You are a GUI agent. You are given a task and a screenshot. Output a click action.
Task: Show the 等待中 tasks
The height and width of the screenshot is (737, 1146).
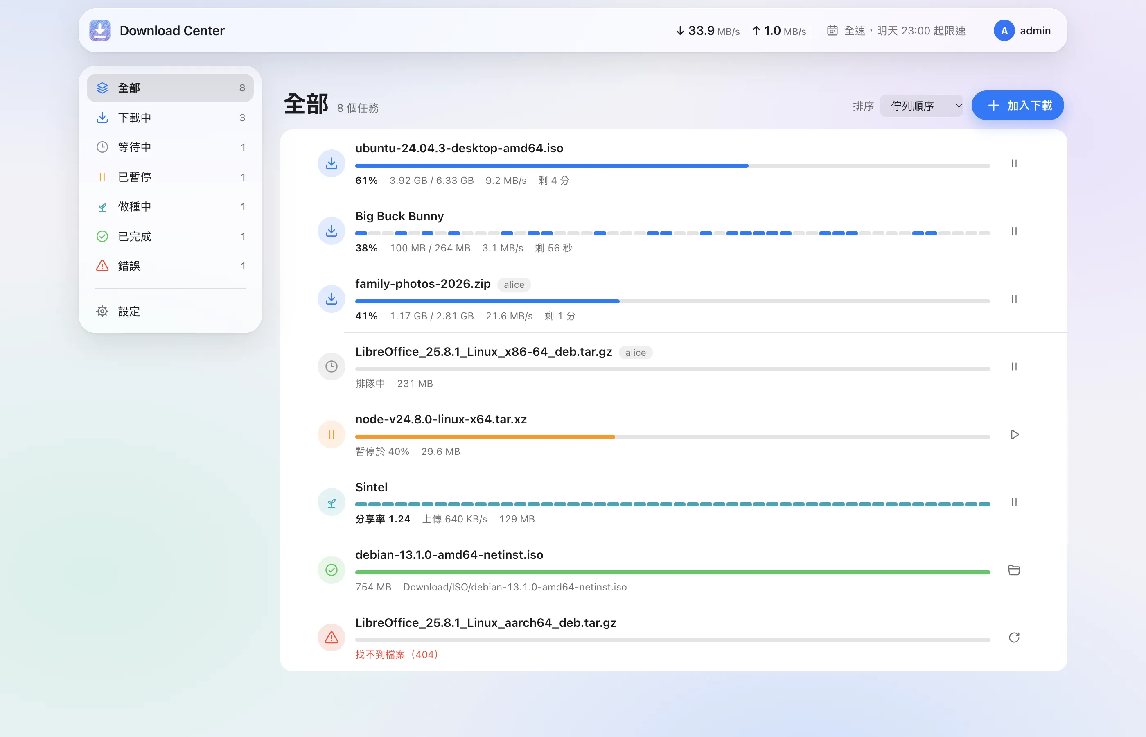(x=170, y=147)
